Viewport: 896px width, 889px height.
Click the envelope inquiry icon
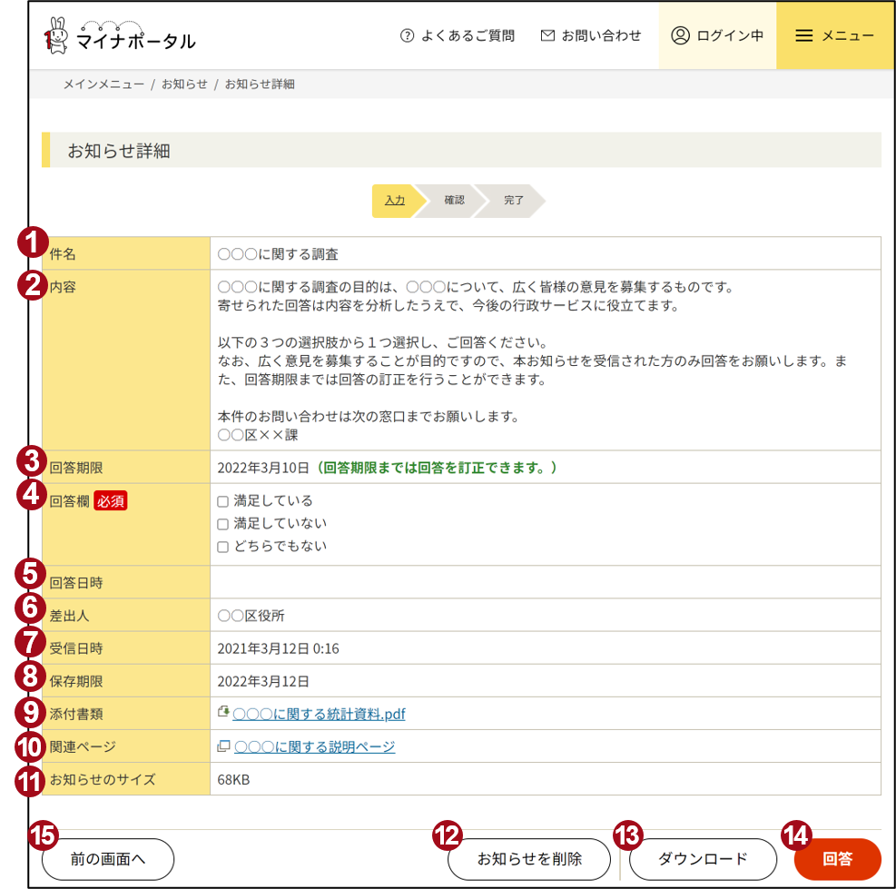547,35
